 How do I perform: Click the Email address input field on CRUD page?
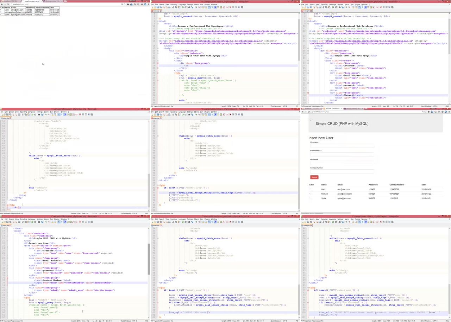(x=342, y=154)
